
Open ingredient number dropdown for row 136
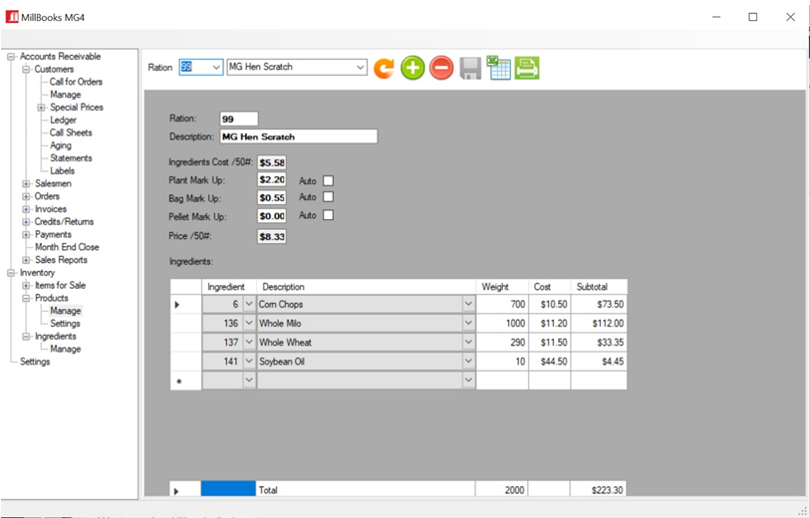(x=249, y=324)
